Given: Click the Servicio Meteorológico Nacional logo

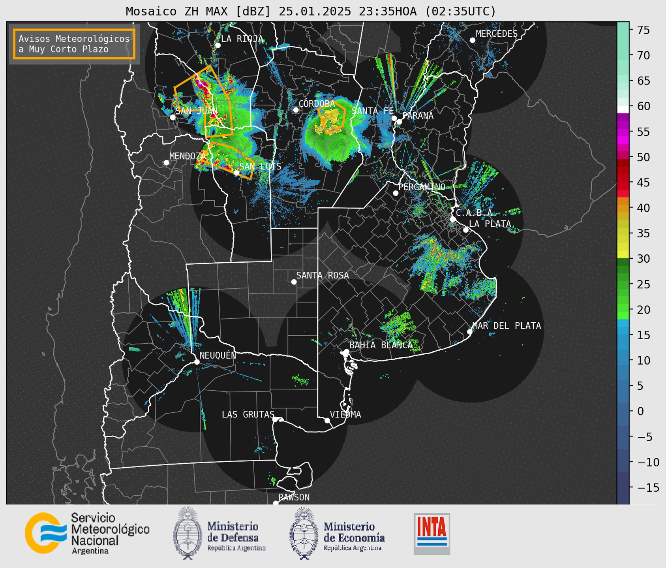Looking at the screenshot, I should 87,533.
